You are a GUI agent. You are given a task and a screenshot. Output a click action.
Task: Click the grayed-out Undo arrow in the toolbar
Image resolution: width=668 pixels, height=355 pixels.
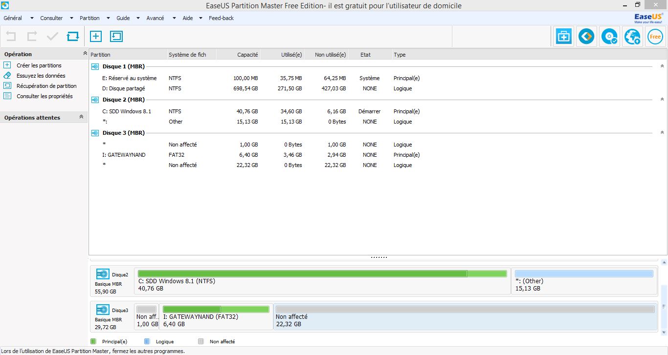tap(11, 36)
